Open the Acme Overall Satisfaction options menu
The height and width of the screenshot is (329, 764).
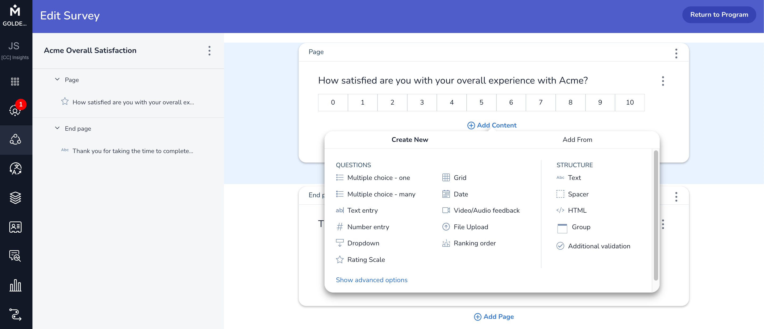tap(209, 51)
